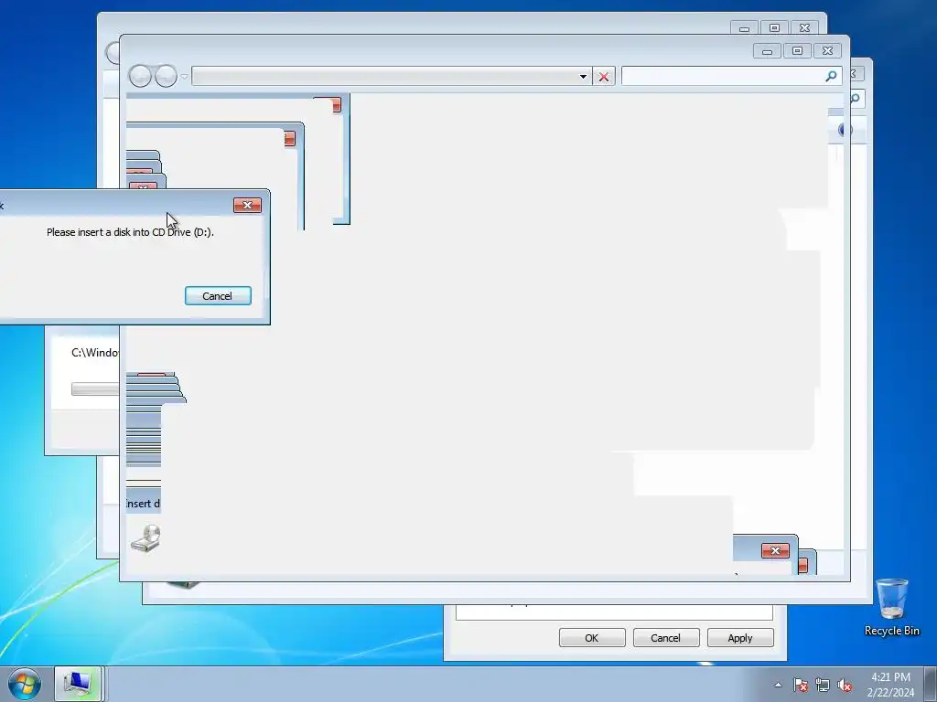Screen dimensions: 937x702
Task: Click Apply in the properties dialog
Action: click(739, 637)
